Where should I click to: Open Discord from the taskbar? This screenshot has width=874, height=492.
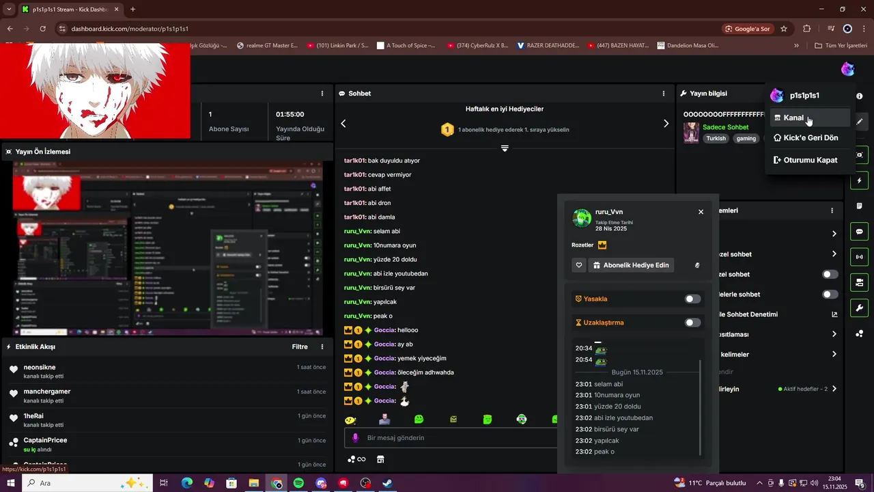click(x=321, y=483)
